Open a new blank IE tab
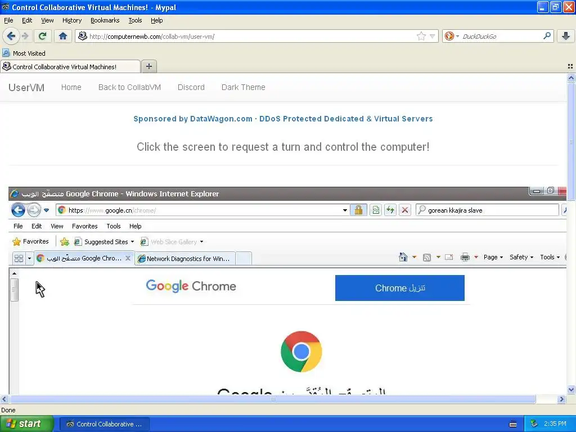576x432 pixels. (243, 258)
